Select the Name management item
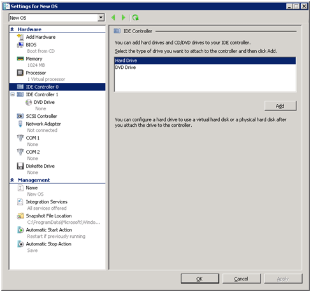The width and height of the screenshot is (311, 292). pyautogui.click(x=32, y=187)
